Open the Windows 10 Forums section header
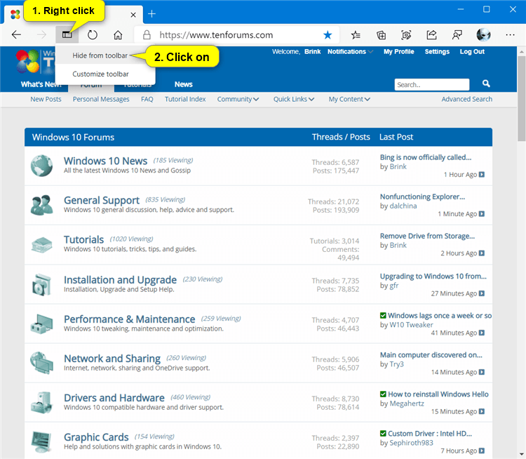 [73, 137]
